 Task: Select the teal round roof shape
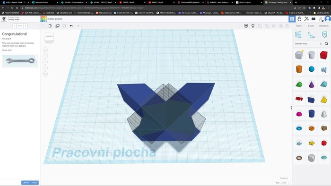click(323, 84)
